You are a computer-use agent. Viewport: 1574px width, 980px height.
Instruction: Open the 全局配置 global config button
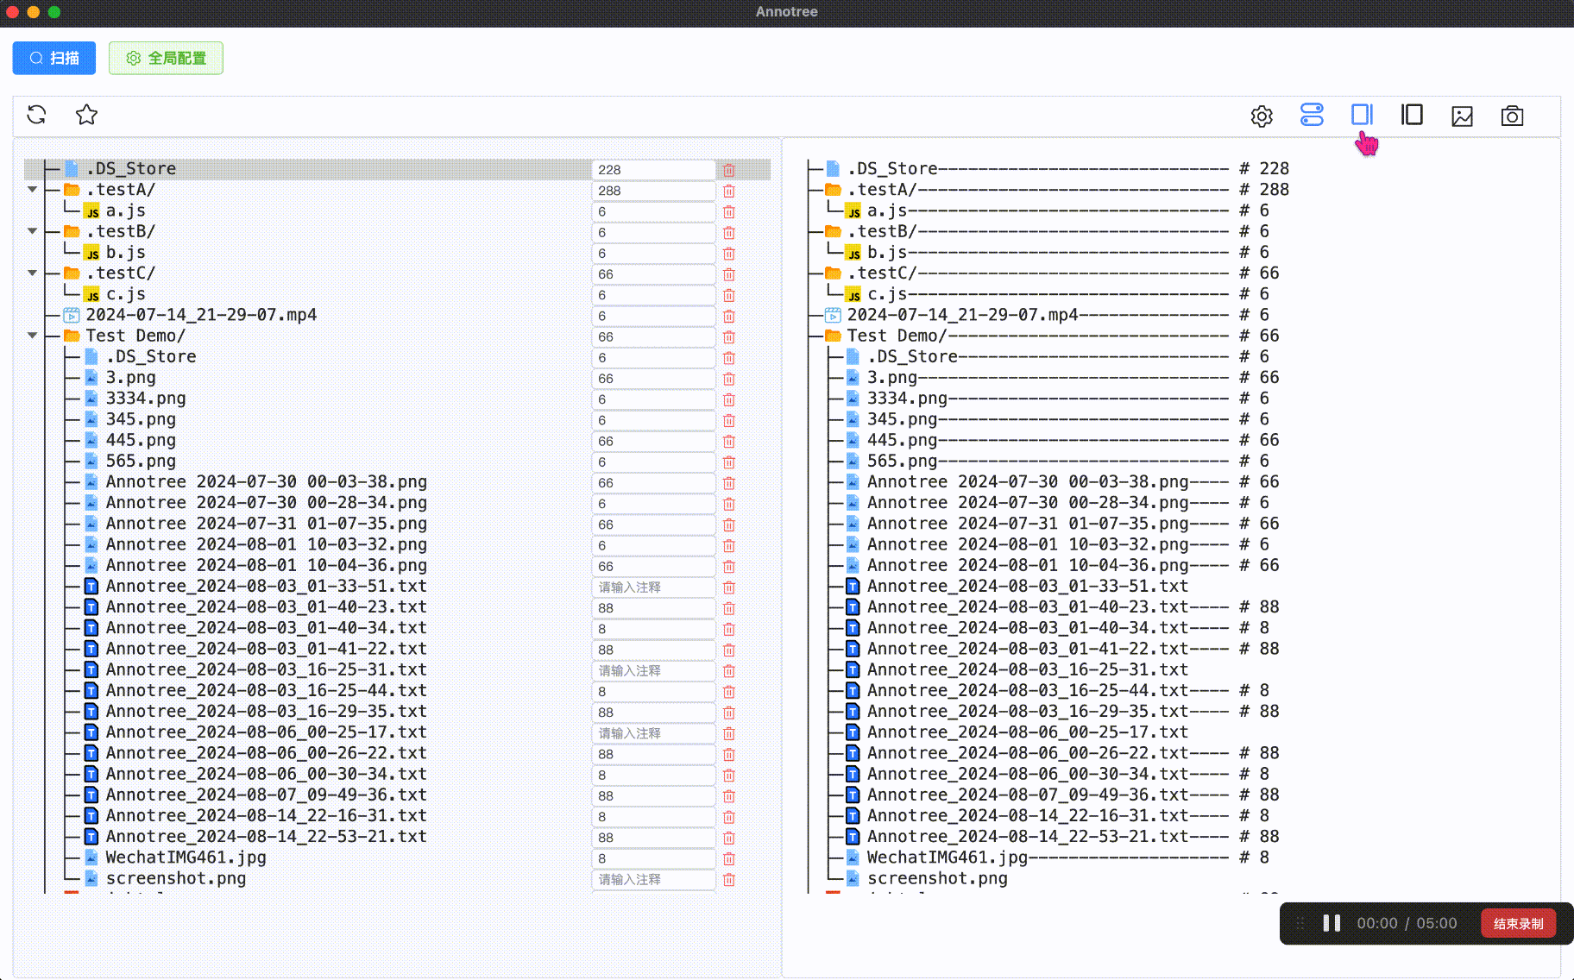pyautogui.click(x=166, y=58)
